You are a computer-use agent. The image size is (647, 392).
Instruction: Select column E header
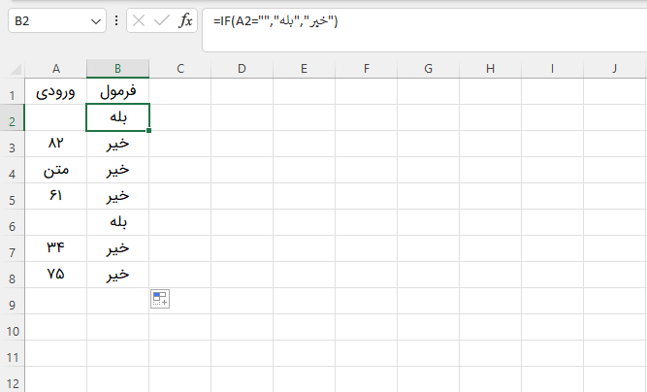coord(304,68)
